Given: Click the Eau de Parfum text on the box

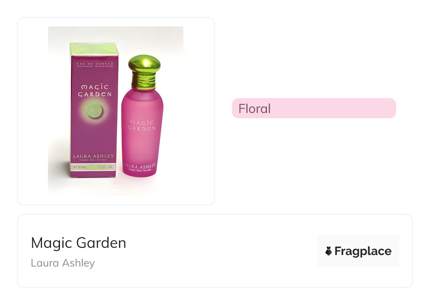Looking at the screenshot, I should tap(95, 64).
